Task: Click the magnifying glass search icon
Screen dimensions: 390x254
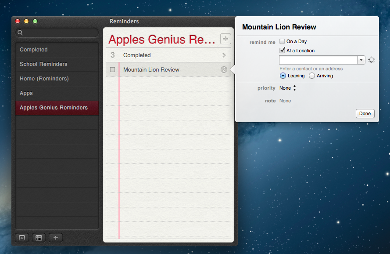Action: [20, 33]
